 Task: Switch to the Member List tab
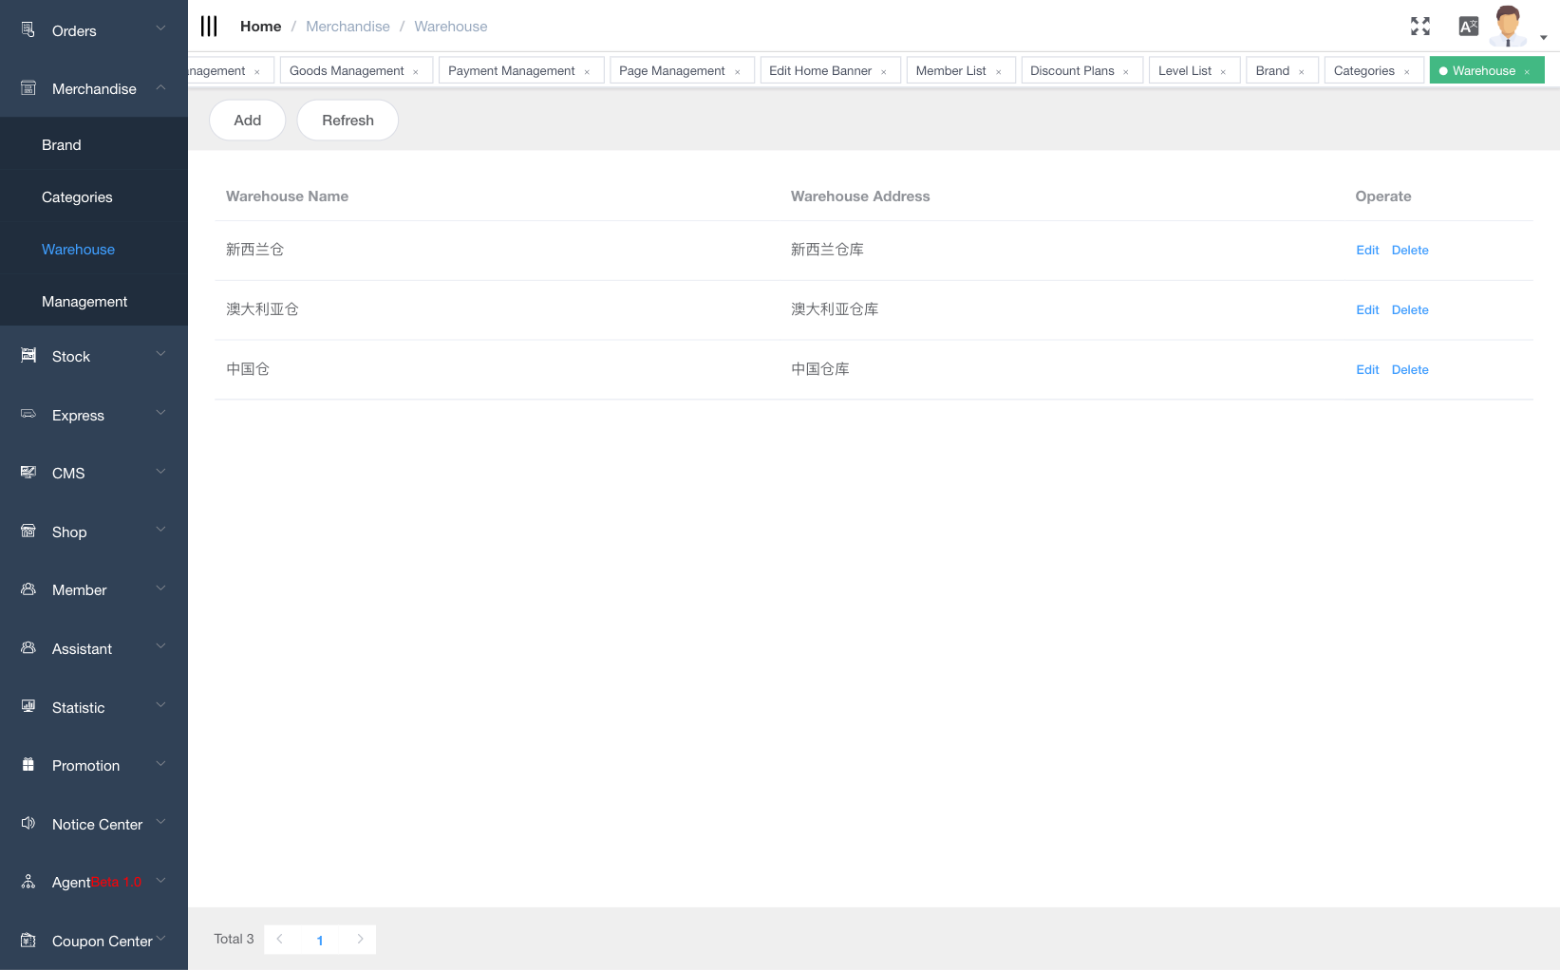[950, 71]
